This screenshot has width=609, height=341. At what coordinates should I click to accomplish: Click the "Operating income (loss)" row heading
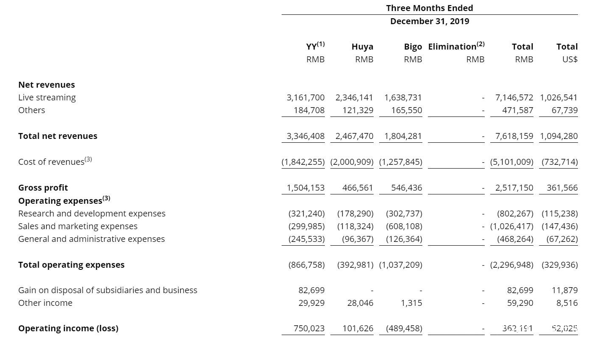[68, 328]
